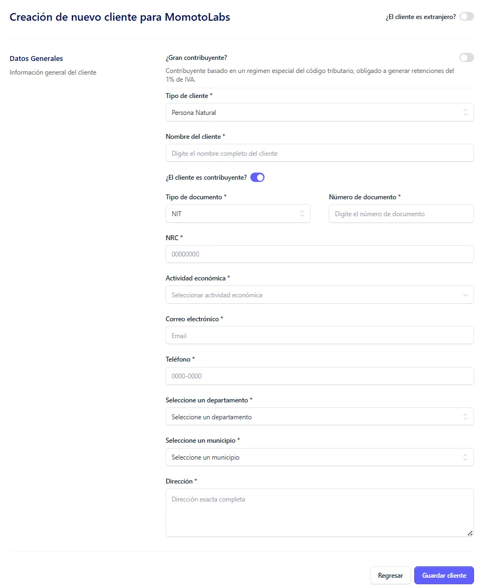This screenshot has height=587, width=498.
Task: Turn off the client is contribuyente toggle
Action: coord(257,177)
